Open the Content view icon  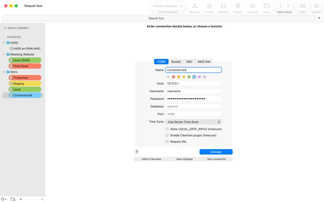(x=209, y=6)
